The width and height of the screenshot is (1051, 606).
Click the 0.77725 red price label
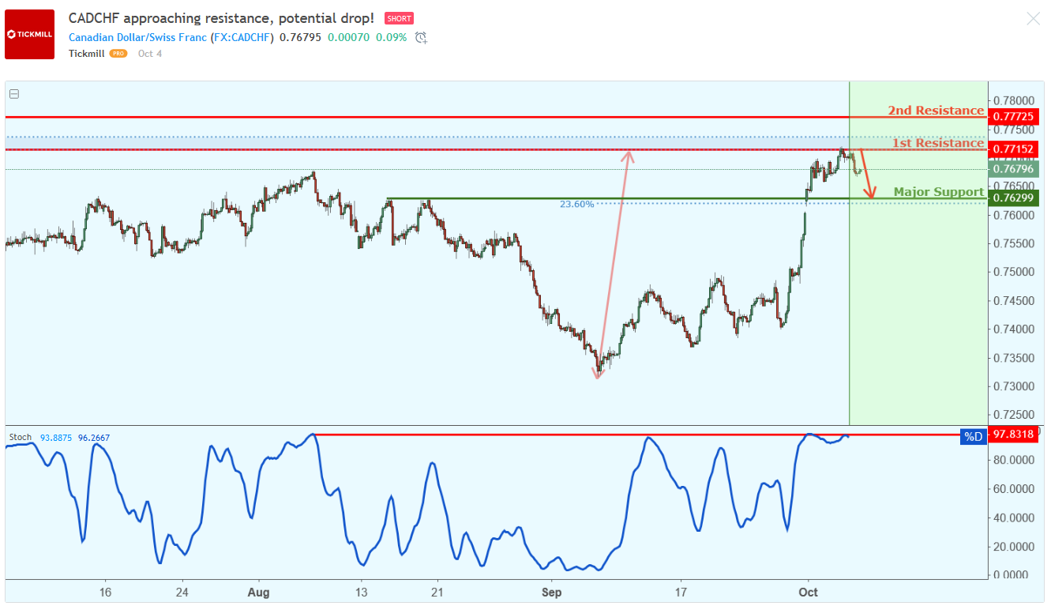point(1013,117)
